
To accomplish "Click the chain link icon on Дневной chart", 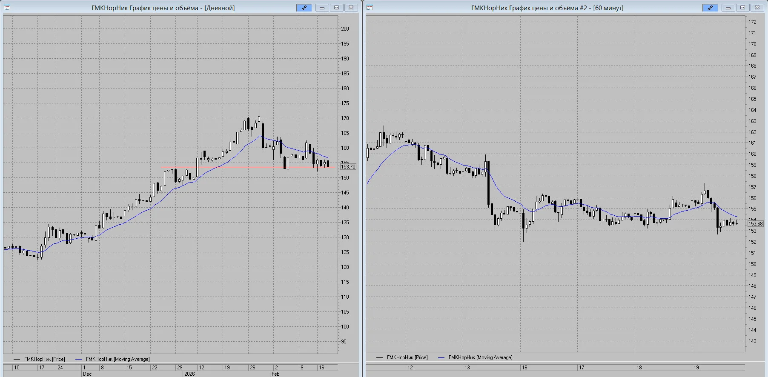I will point(304,8).
